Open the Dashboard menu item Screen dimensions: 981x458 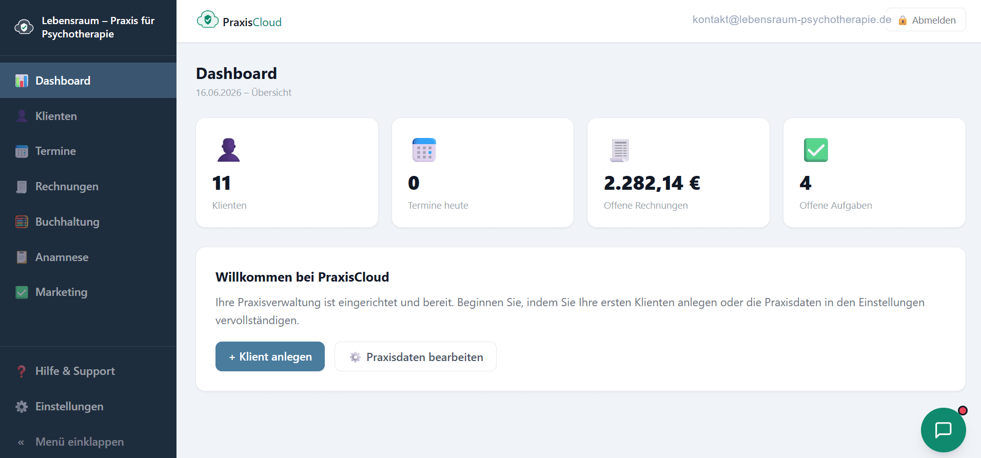point(88,81)
